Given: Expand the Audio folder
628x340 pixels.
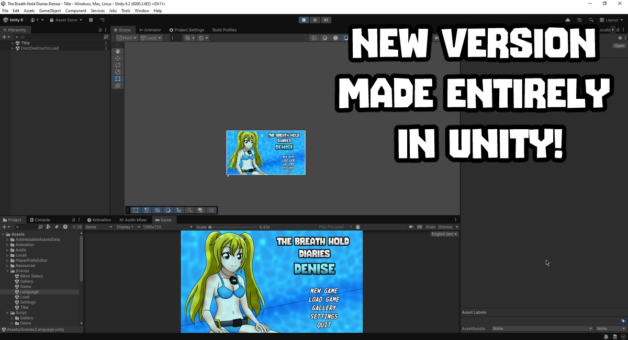Looking at the screenshot, I should (x=7, y=250).
